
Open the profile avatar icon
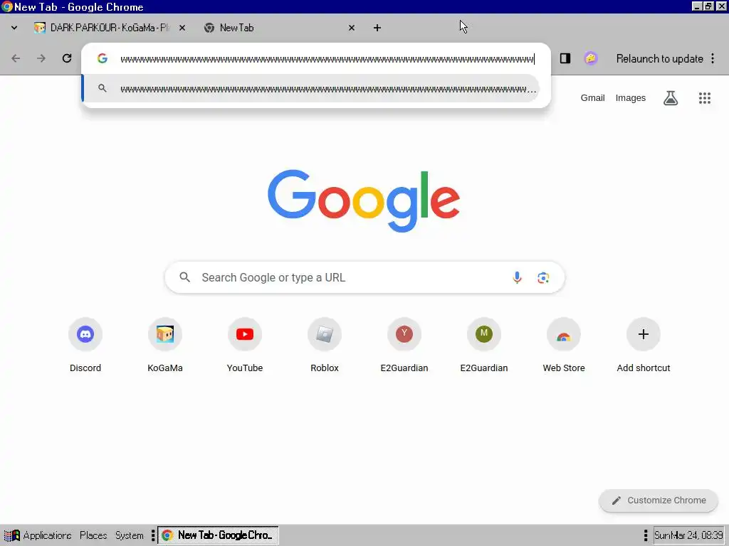pos(590,58)
